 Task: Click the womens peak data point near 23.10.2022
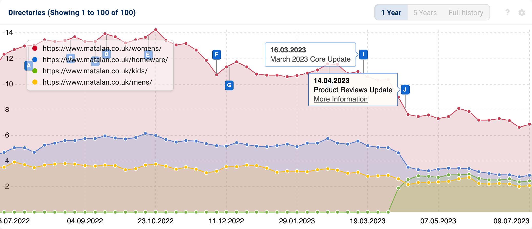[156, 30]
